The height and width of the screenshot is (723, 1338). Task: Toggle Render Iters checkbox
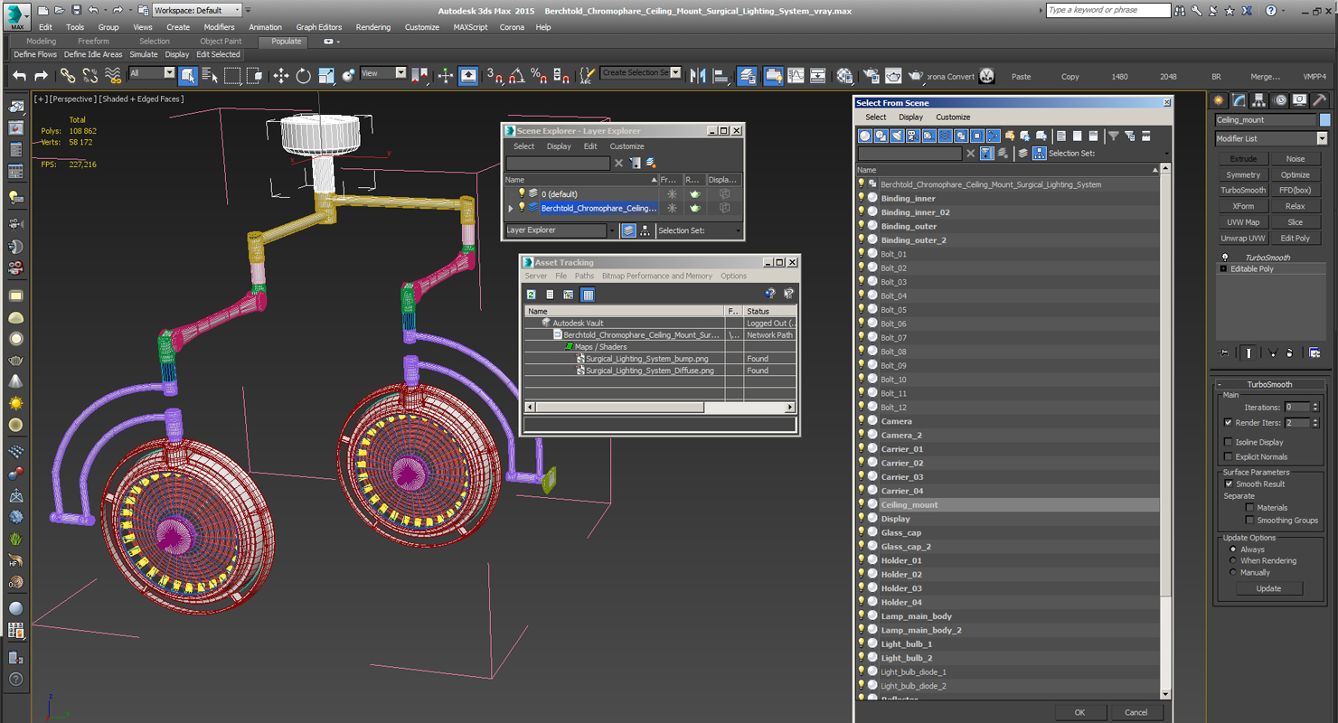click(x=1228, y=422)
